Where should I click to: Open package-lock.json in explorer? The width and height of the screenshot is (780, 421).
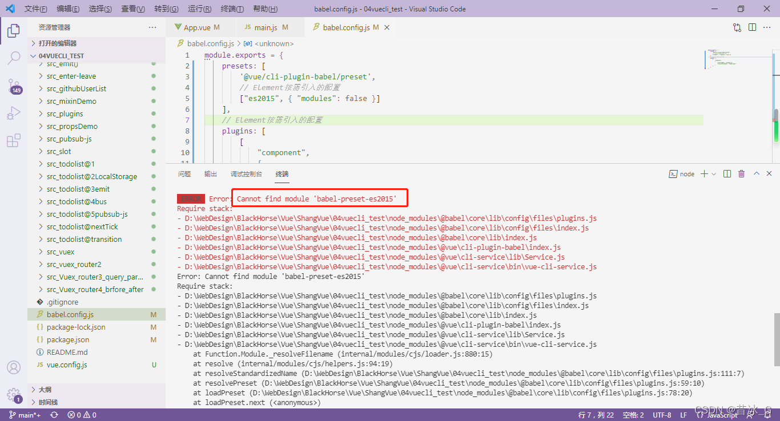(x=97, y=327)
